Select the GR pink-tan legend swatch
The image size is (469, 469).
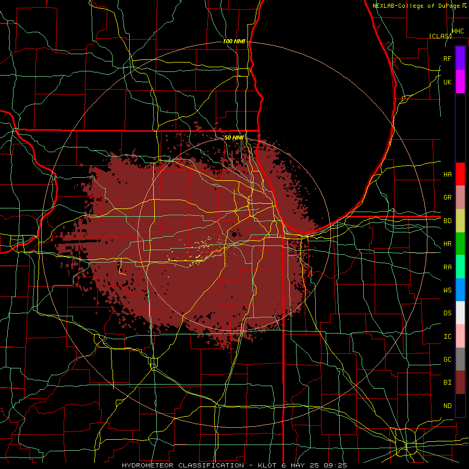460,197
